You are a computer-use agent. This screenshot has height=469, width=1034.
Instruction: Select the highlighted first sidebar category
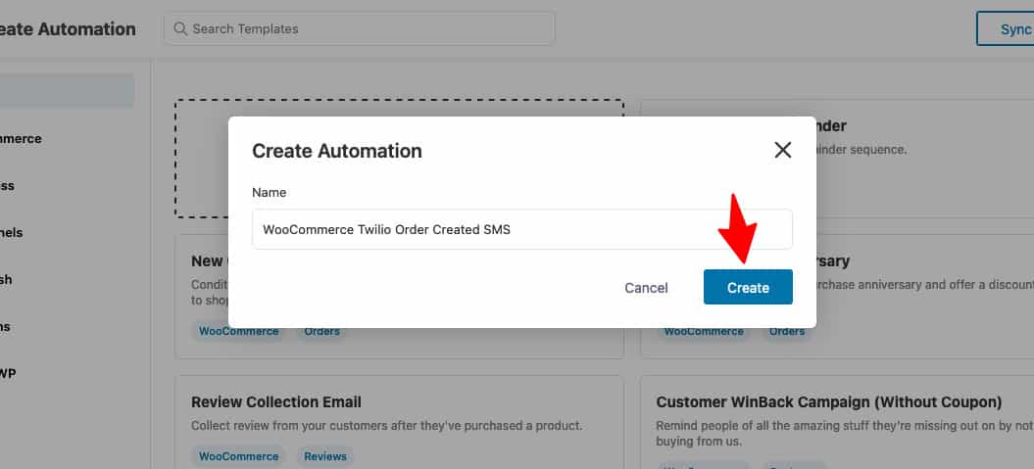point(67,91)
